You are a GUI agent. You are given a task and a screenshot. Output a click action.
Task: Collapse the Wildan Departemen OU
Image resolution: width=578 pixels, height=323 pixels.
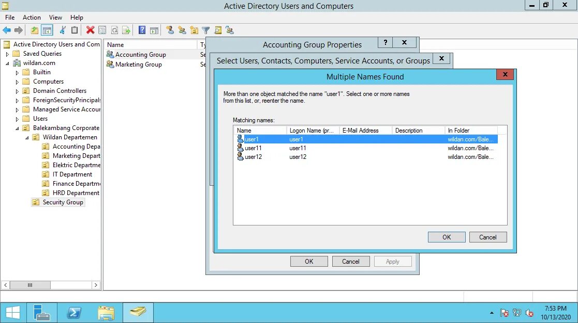click(27, 137)
